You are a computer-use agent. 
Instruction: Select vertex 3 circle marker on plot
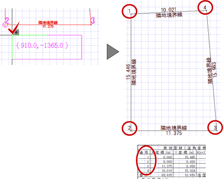(215, 127)
